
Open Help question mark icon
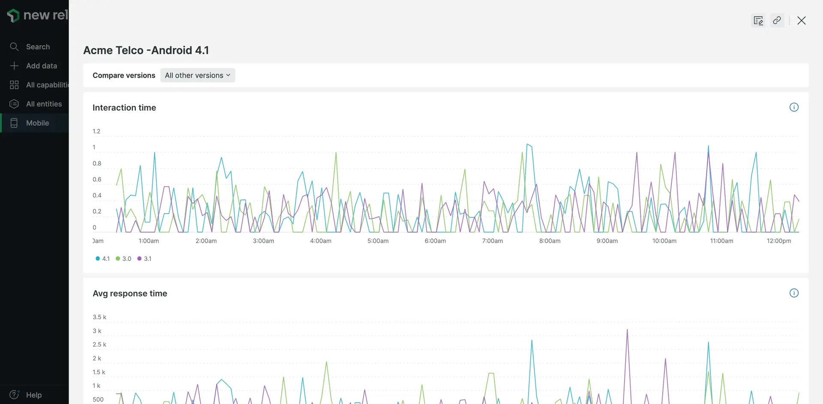[x=14, y=395]
